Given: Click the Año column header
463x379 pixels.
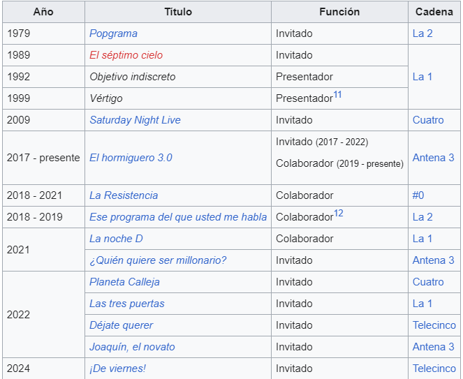Looking at the screenshot, I should click(x=43, y=12).
